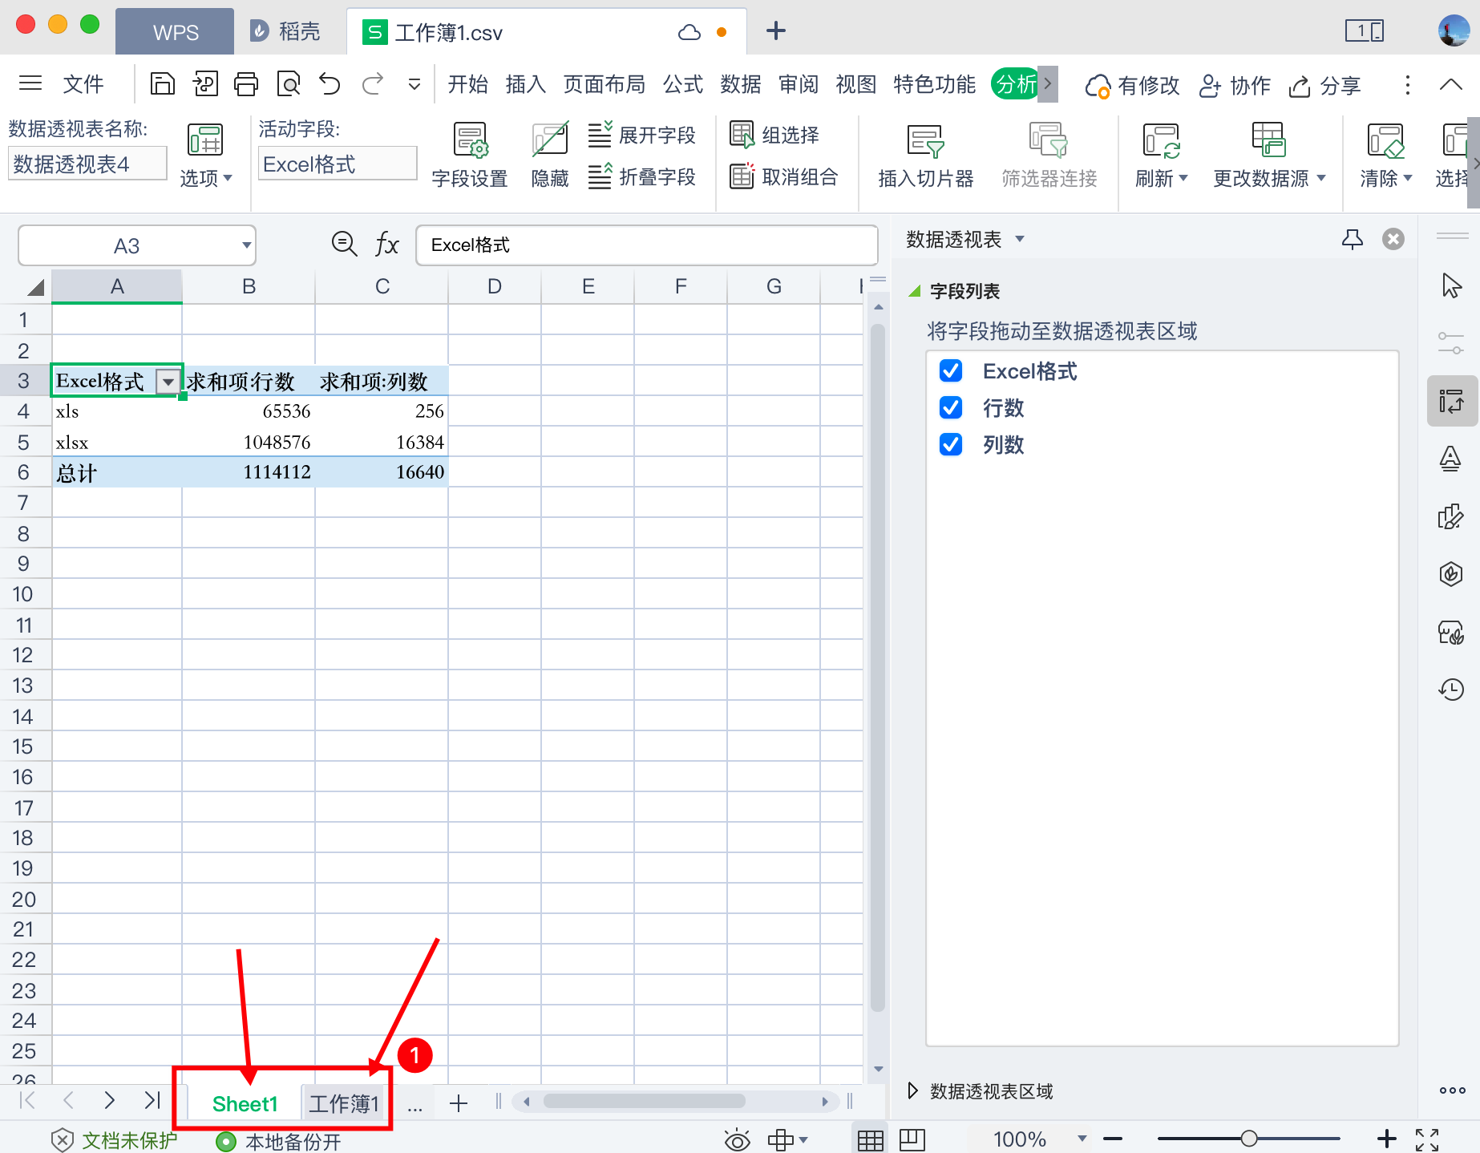Screen dimensions: 1480x1153
Task: Pin the pivot table panel
Action: point(1353,239)
